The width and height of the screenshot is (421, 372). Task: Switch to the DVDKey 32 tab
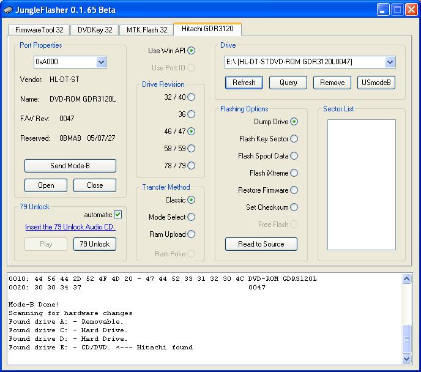(x=95, y=30)
